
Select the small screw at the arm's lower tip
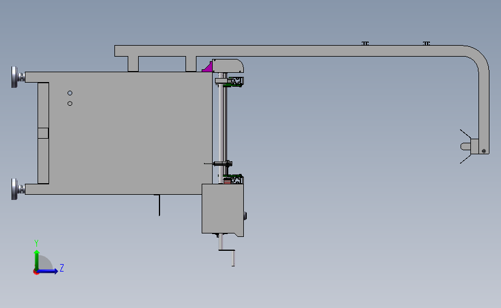tap(484, 151)
